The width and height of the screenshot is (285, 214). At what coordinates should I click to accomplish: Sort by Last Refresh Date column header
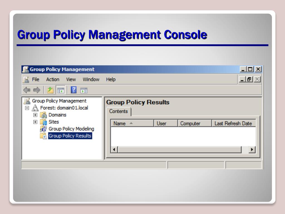234,123
